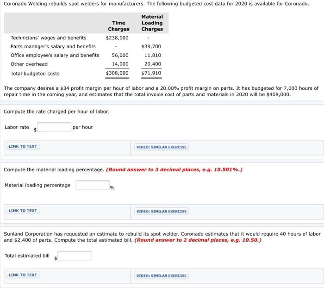Click the Labor rate input field

point(54,127)
